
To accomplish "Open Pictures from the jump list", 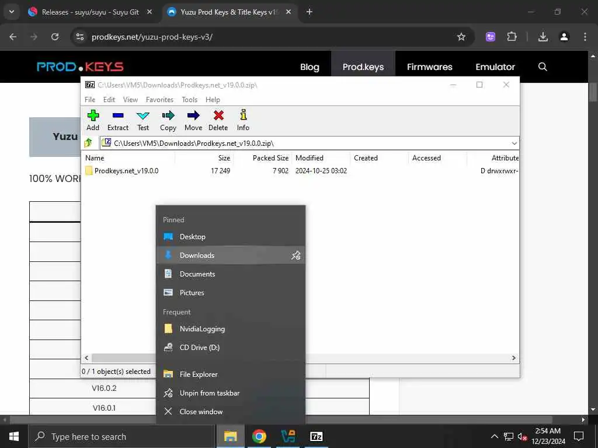I will [231, 293].
